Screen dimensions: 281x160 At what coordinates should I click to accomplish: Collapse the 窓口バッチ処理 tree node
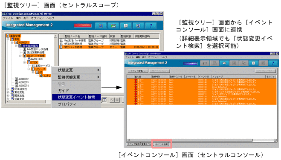point(20,56)
